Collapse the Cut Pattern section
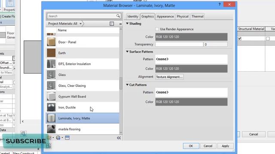This screenshot has width=275, height=154. [127, 85]
